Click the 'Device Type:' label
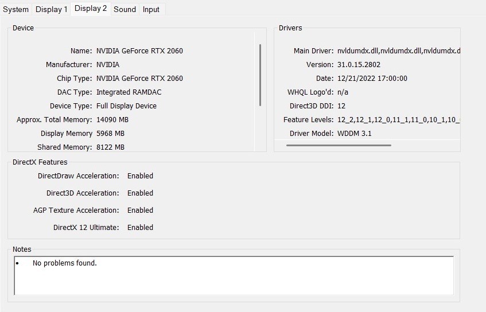 (71, 106)
